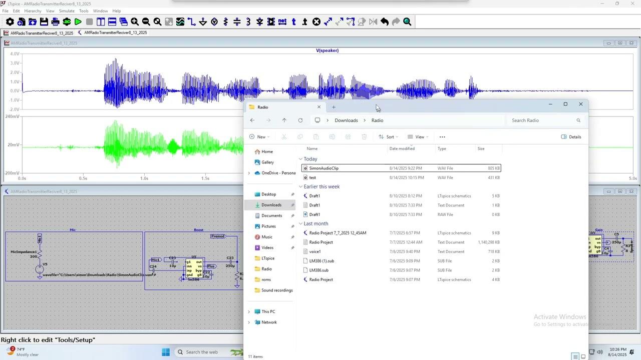The image size is (641, 360).
Task: Select the Capacitor component tool
Action: pyautogui.click(x=237, y=21)
